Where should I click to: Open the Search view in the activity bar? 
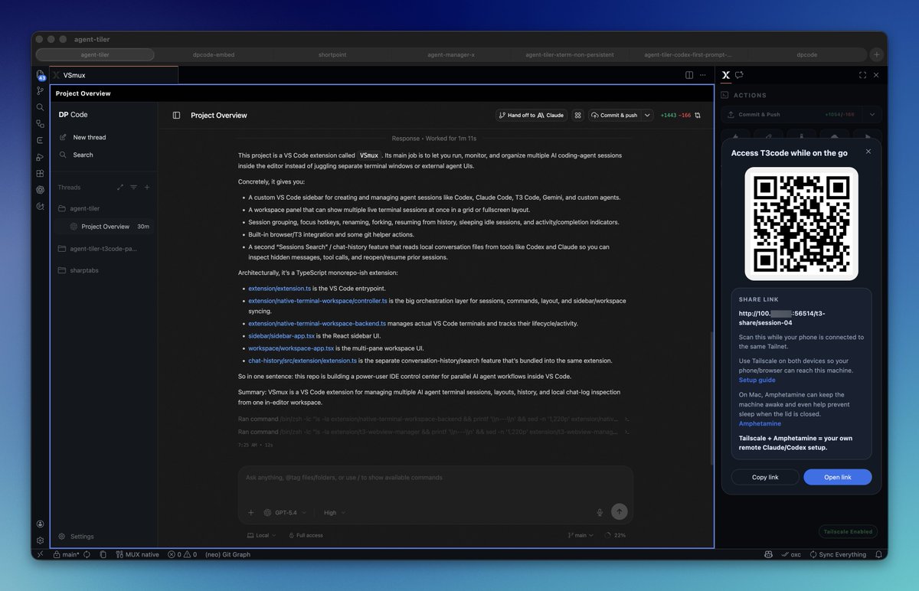pos(41,107)
